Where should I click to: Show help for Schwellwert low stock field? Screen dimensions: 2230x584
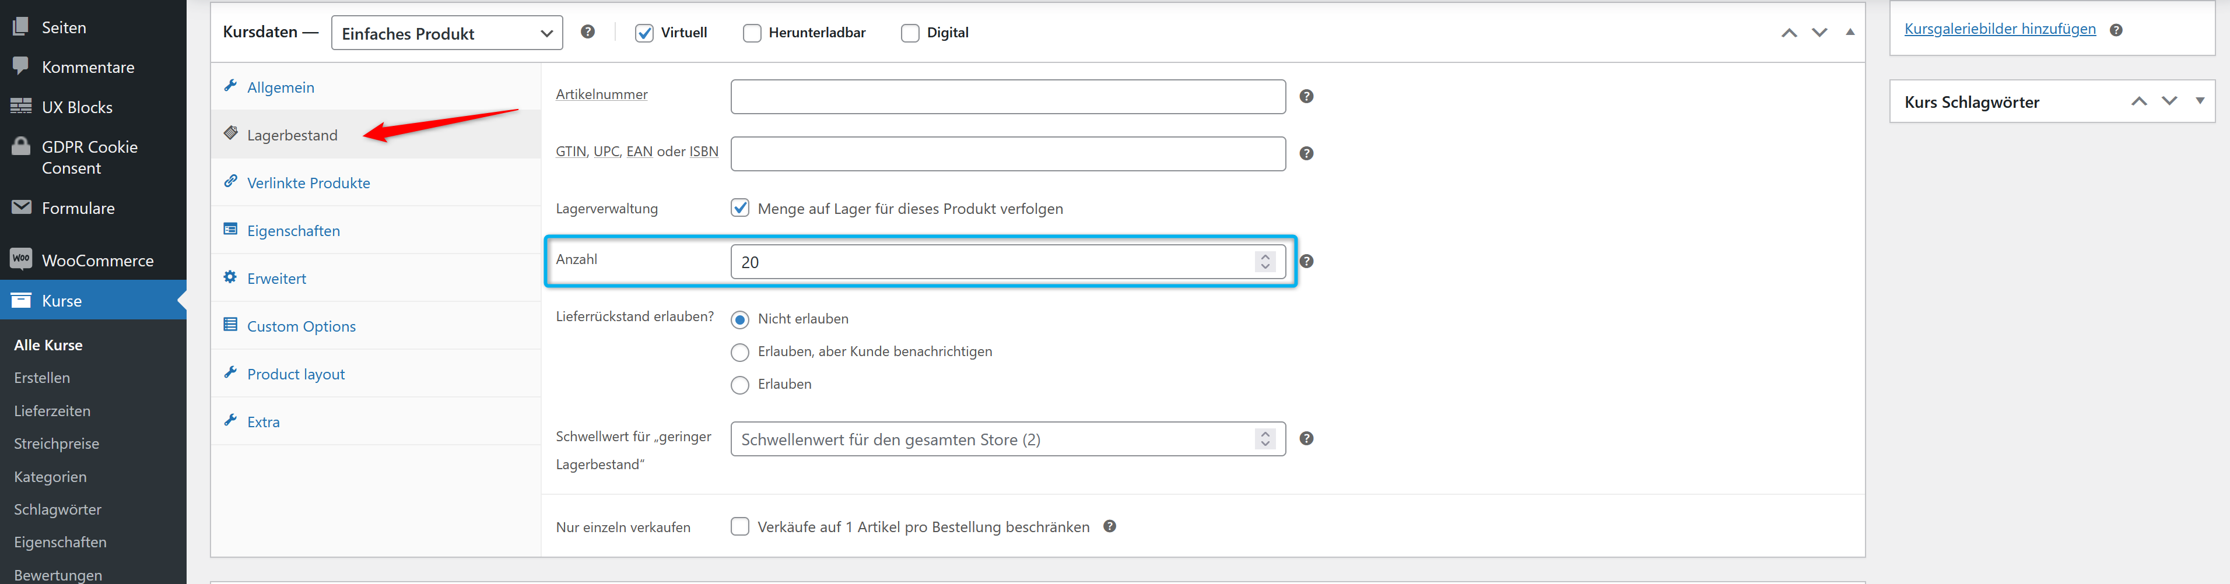(1306, 439)
